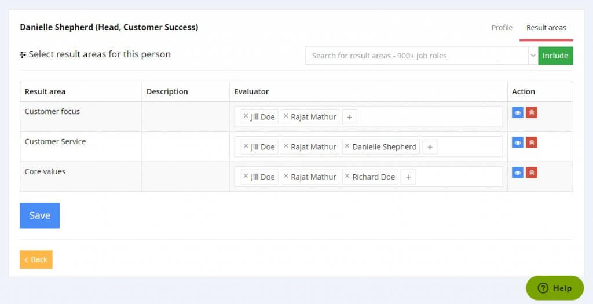The height and width of the screenshot is (304, 593).
Task: Go back using the orange Back button
Action: coord(36,259)
